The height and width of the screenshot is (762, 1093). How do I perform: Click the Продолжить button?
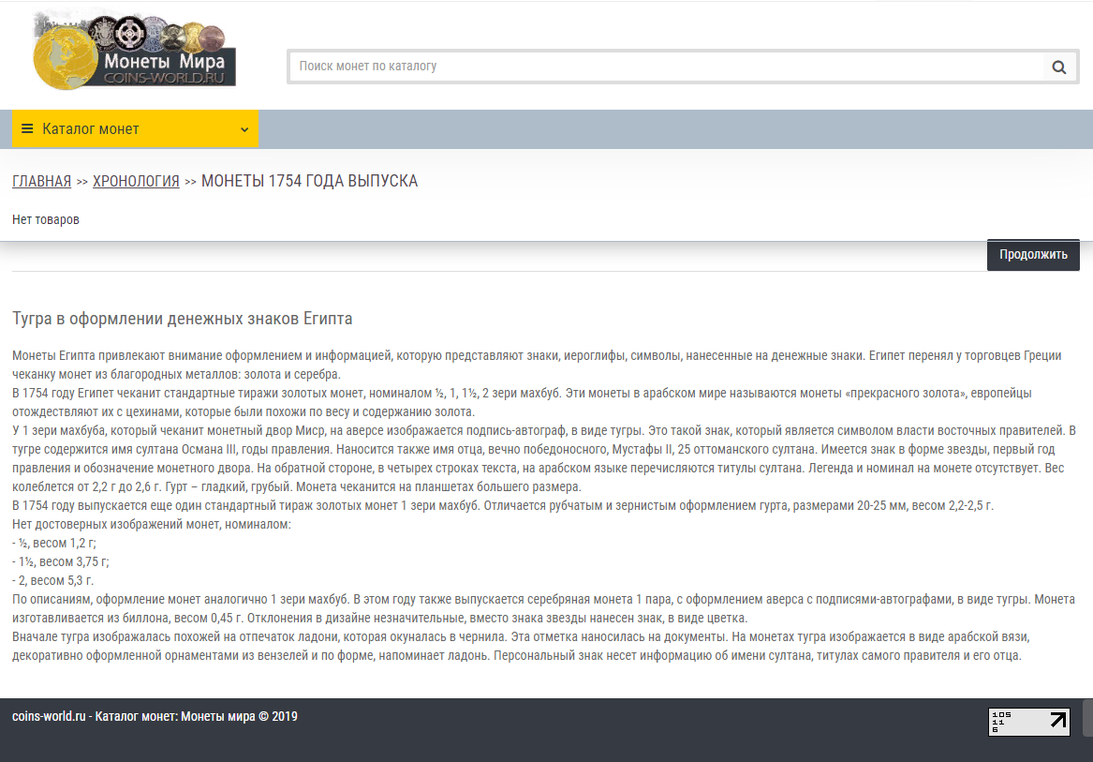point(1033,255)
